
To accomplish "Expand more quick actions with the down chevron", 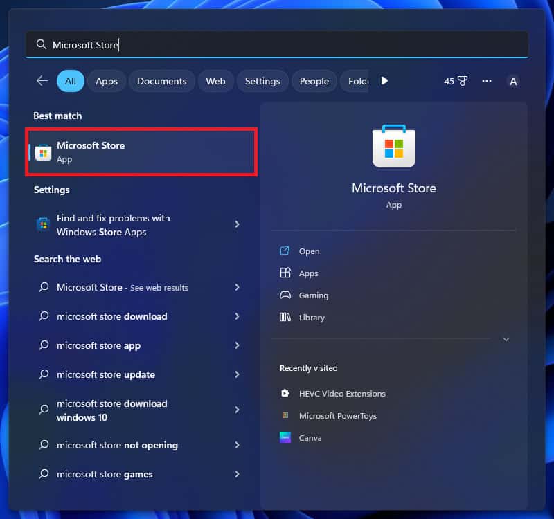I will tap(506, 339).
